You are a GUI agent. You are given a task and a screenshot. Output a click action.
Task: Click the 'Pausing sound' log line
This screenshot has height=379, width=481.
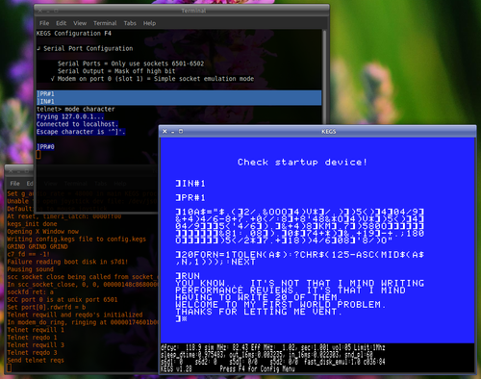coord(30,269)
